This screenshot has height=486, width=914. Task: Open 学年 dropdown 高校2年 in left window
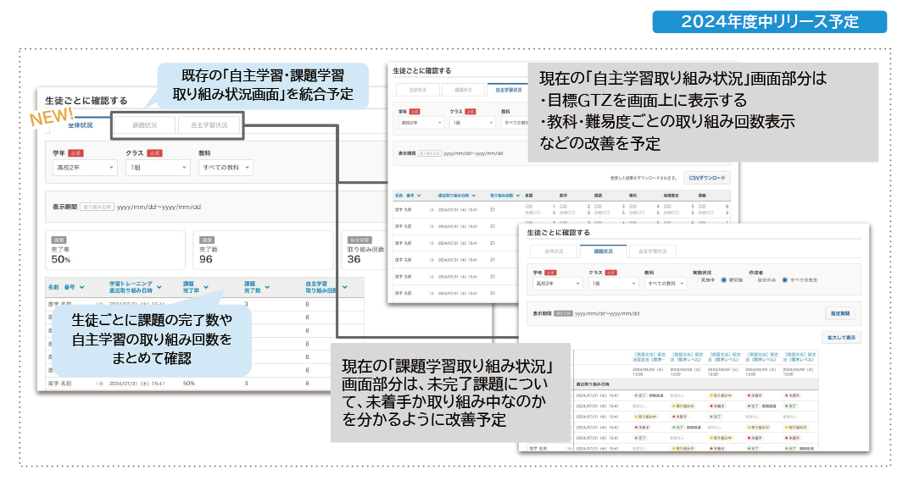click(85, 168)
